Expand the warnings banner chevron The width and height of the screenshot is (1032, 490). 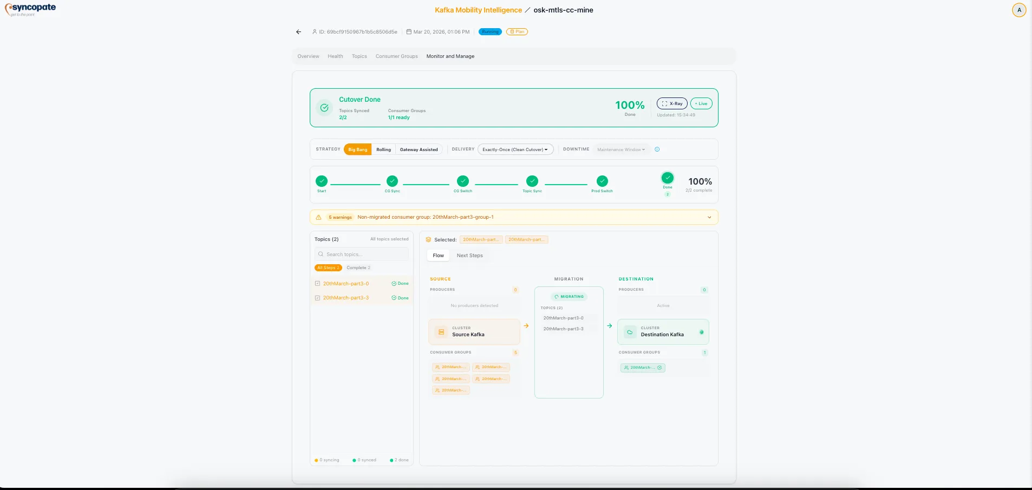pos(709,217)
